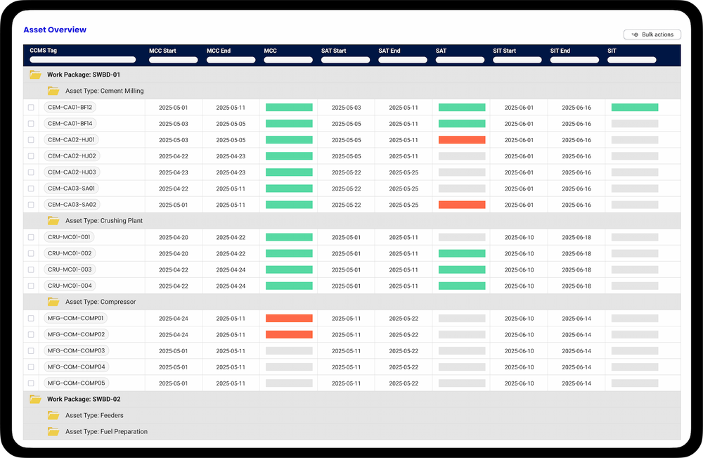
Task: Click the folder icon for Asset Type Cement Milling
Action: coord(54,90)
